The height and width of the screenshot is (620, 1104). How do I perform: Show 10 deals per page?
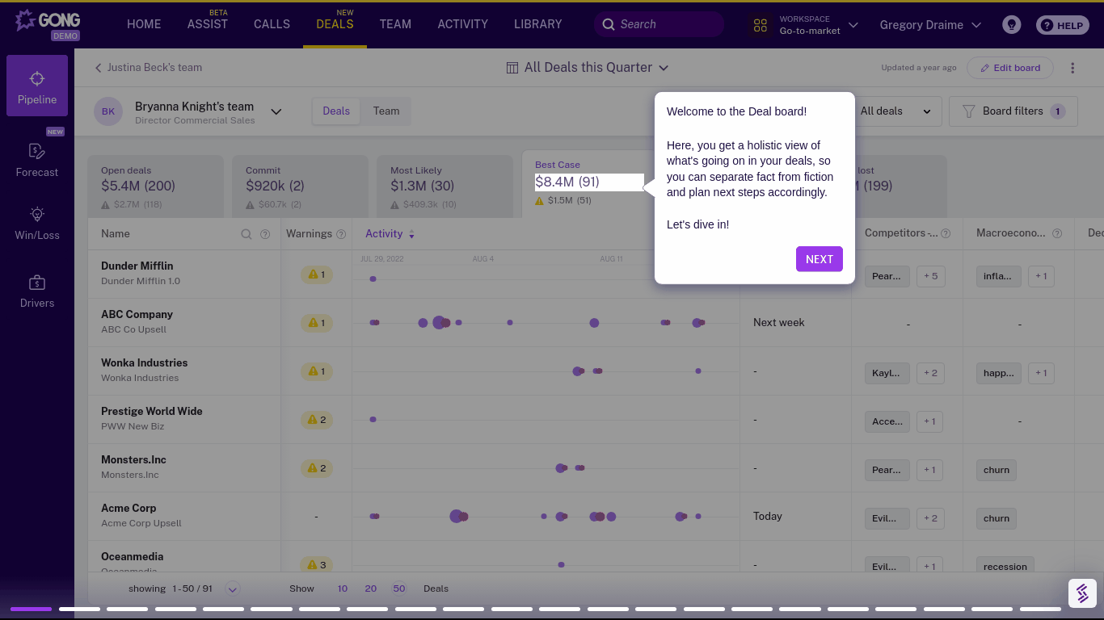343,589
